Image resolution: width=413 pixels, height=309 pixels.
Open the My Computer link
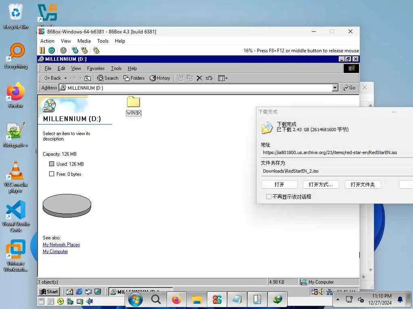click(55, 251)
